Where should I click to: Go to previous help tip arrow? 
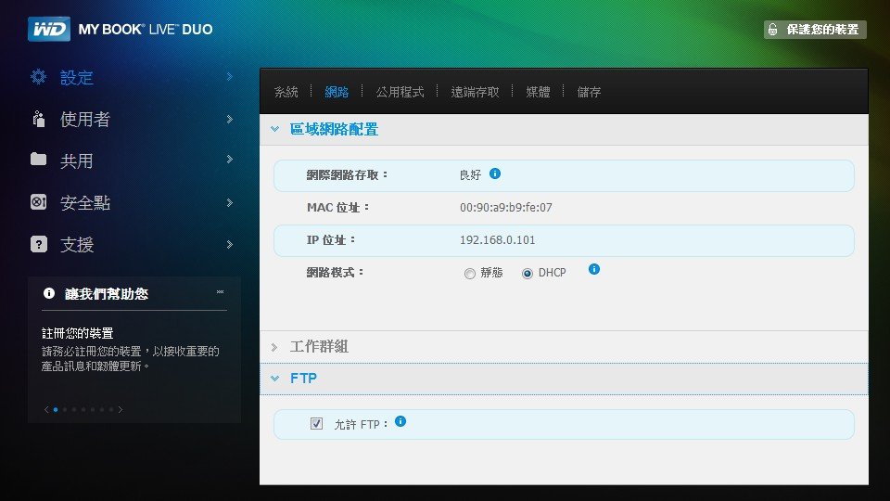point(46,409)
